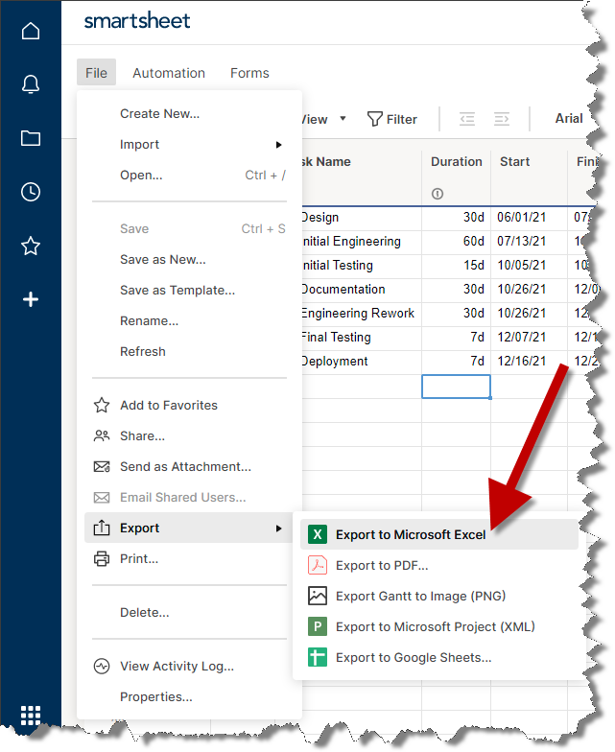615x752 pixels.
Task: Select Export to Google Sheets...
Action: click(x=439, y=657)
